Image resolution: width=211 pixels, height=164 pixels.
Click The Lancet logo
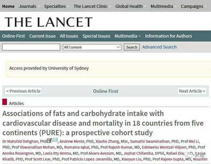[x=49, y=22]
